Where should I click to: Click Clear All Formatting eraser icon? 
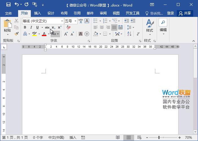pos(68,27)
